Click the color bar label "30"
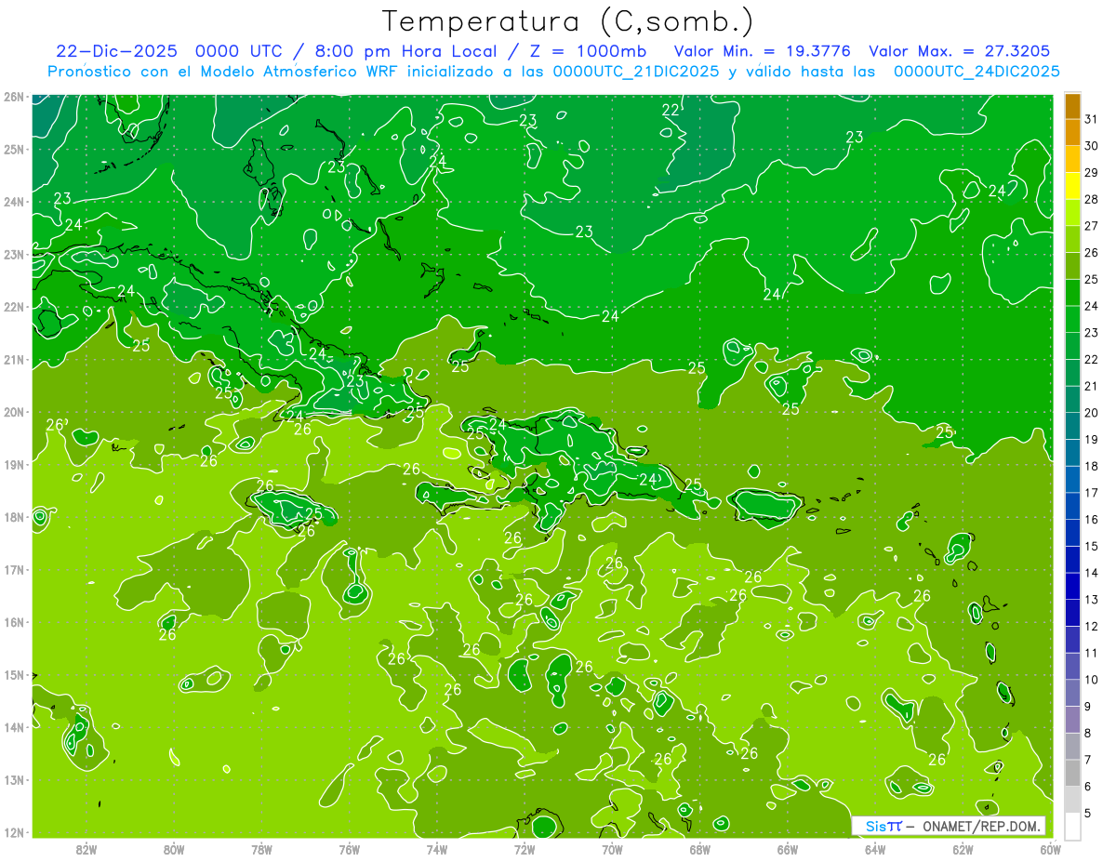The width and height of the screenshot is (1116, 862). (1092, 146)
